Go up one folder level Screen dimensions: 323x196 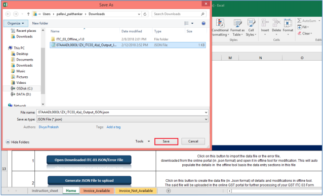(x=28, y=14)
